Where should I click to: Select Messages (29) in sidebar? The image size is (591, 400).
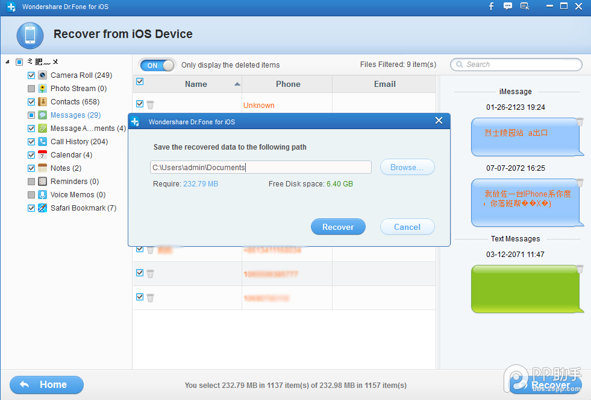tap(75, 115)
